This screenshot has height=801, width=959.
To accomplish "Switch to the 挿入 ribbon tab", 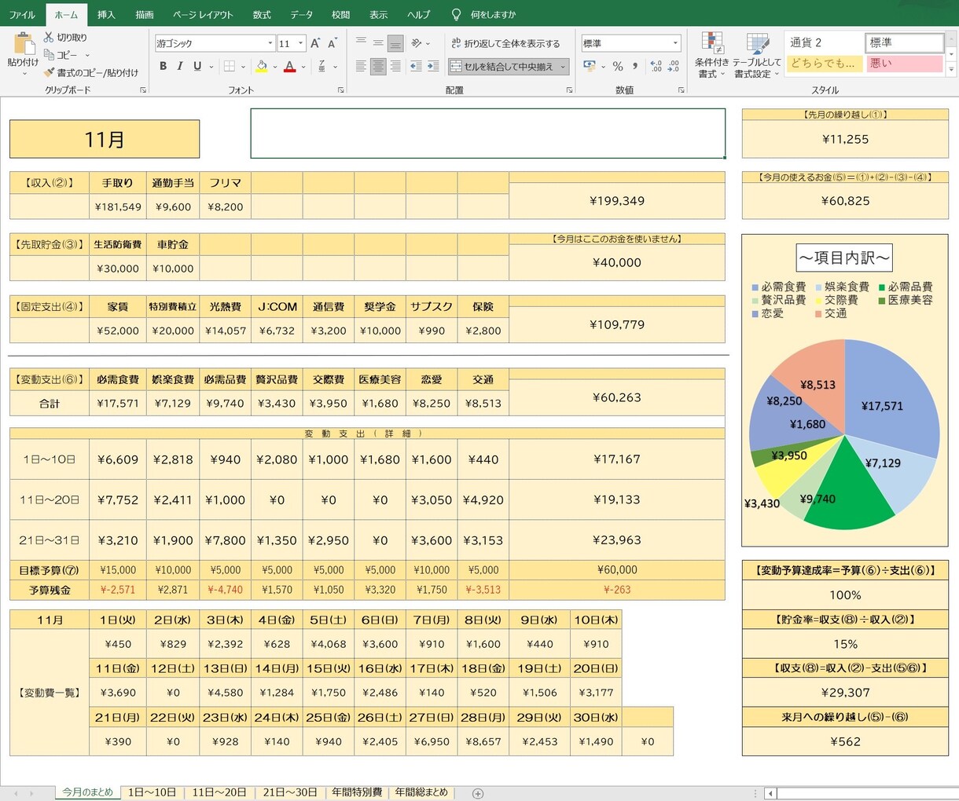I will click(106, 15).
